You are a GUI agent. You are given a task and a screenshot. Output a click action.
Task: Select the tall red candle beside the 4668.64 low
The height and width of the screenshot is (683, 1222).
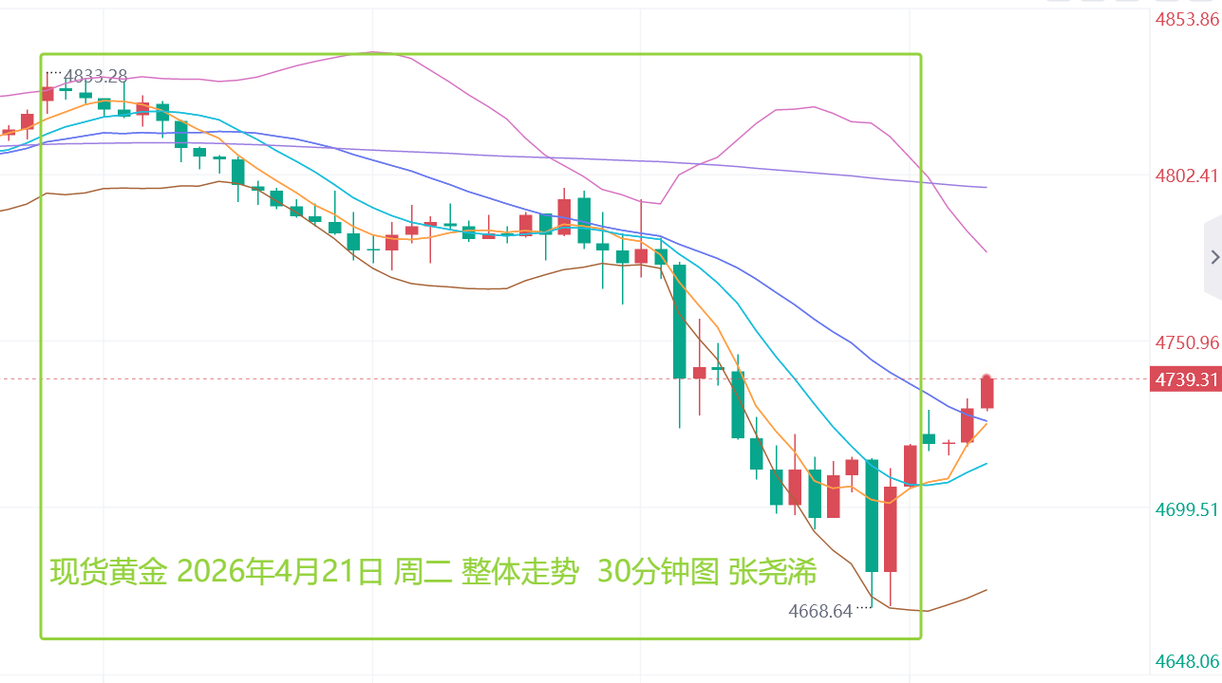point(891,528)
